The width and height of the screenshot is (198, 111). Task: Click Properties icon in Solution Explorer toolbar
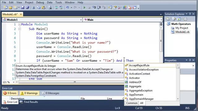click(168, 19)
